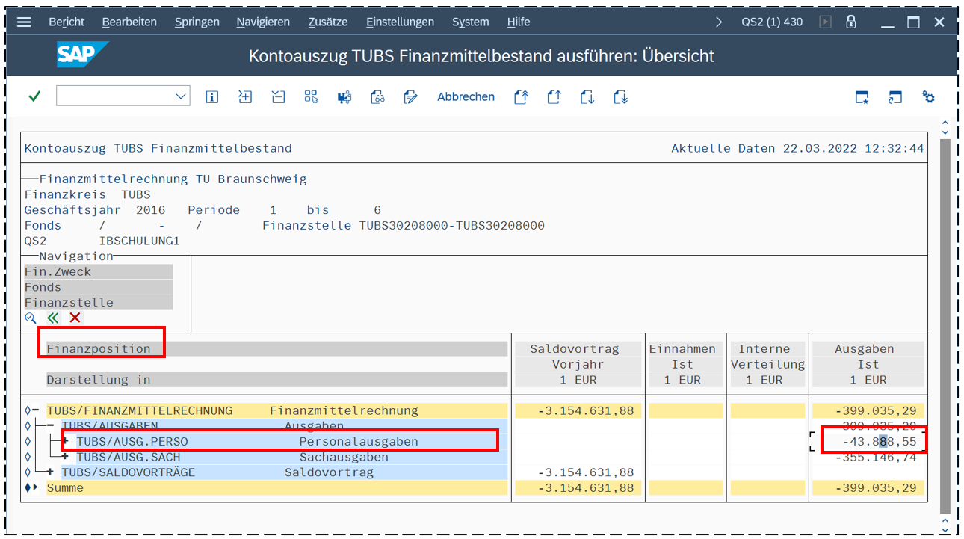
Task: Click the lock icon in title bar
Action: point(850,22)
